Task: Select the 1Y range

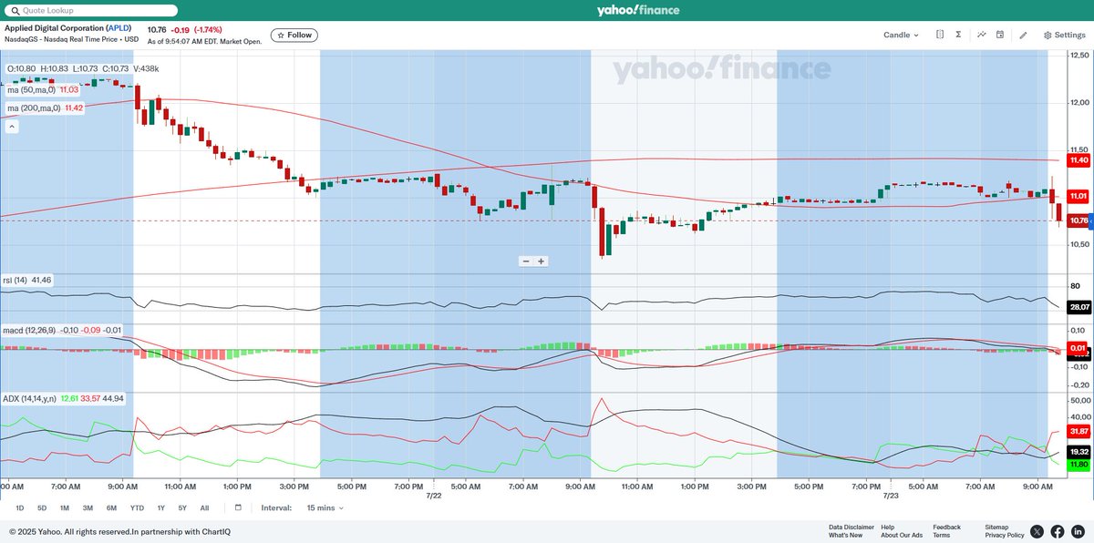Action: coord(160,507)
